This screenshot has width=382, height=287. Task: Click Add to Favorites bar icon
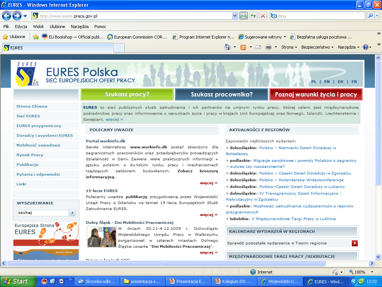tap(36, 37)
